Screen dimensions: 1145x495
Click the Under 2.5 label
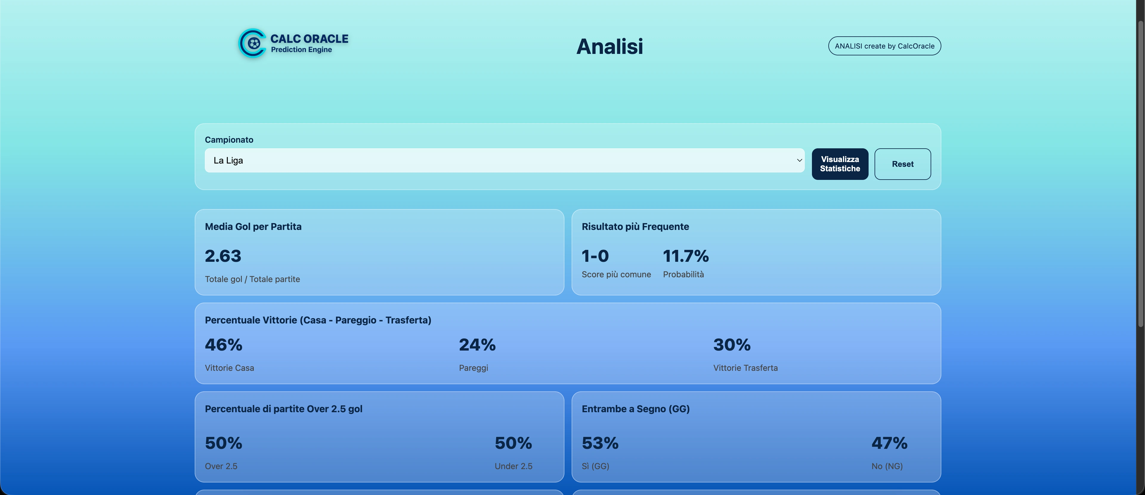tap(513, 466)
